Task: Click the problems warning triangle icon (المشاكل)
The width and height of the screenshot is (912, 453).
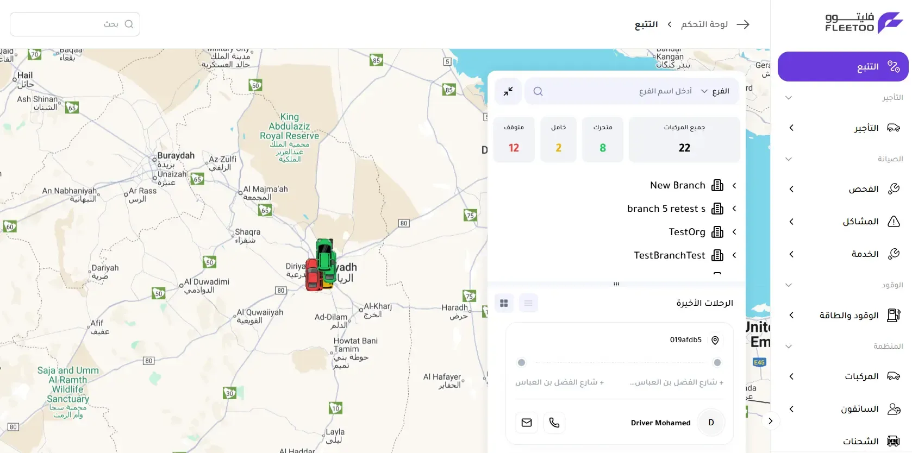Action: (894, 222)
